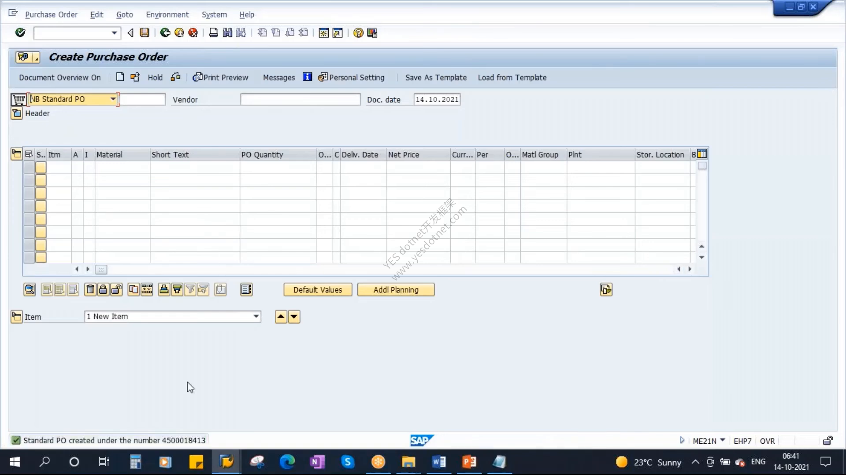Click the Lock item padlock icon
Image resolution: width=846 pixels, height=475 pixels.
tap(103, 289)
